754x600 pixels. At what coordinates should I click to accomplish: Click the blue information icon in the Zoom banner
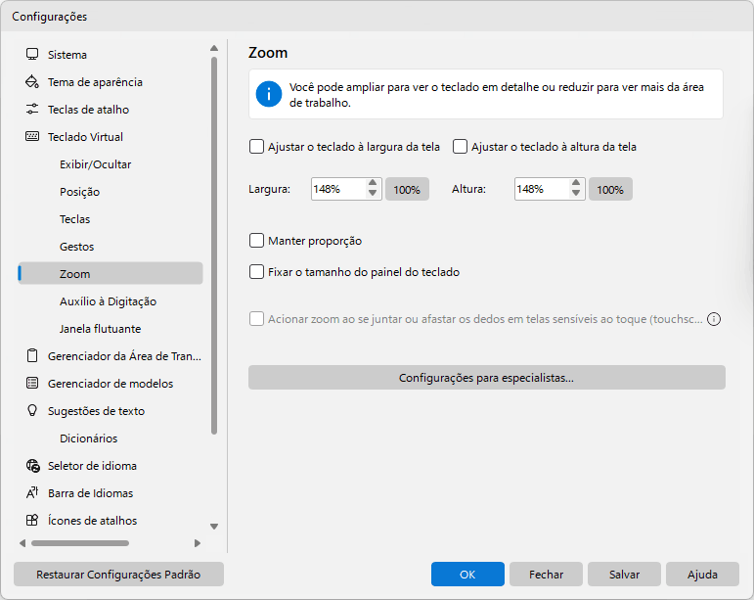pos(269,94)
